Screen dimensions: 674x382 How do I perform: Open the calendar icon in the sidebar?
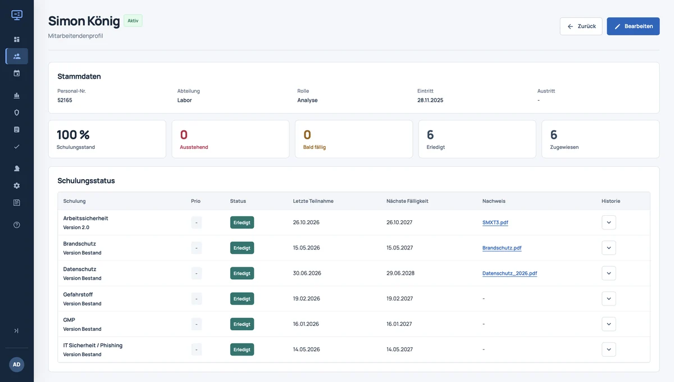point(17,73)
